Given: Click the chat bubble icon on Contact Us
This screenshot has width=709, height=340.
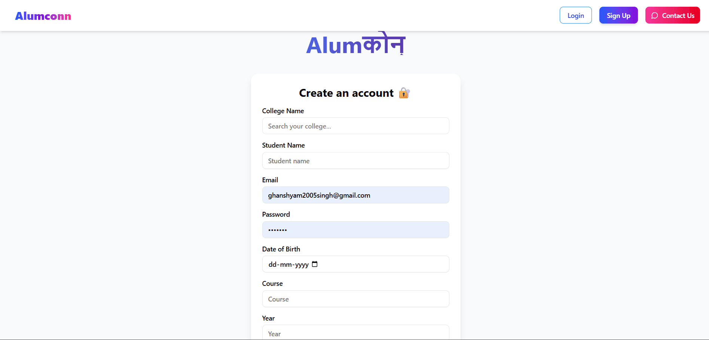Looking at the screenshot, I should pyautogui.click(x=654, y=15).
